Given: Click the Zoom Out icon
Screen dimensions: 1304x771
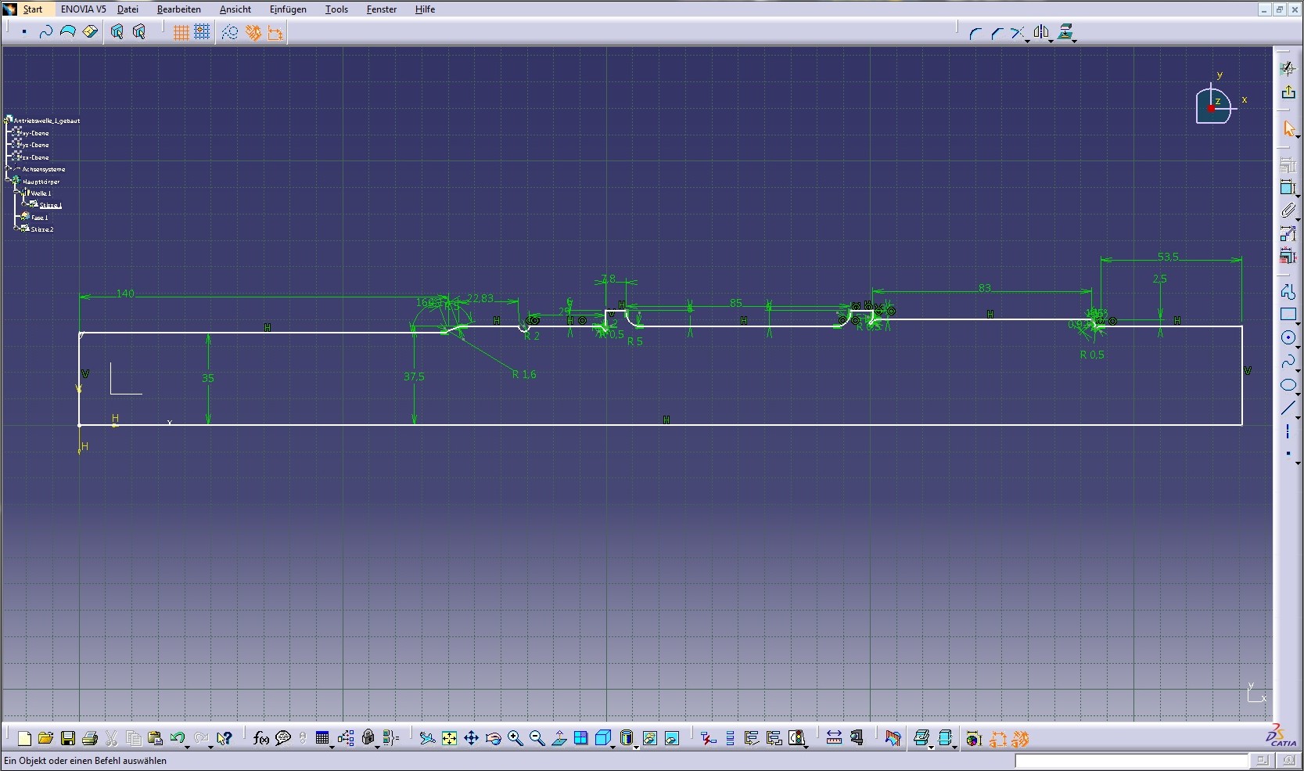Looking at the screenshot, I should click(537, 738).
